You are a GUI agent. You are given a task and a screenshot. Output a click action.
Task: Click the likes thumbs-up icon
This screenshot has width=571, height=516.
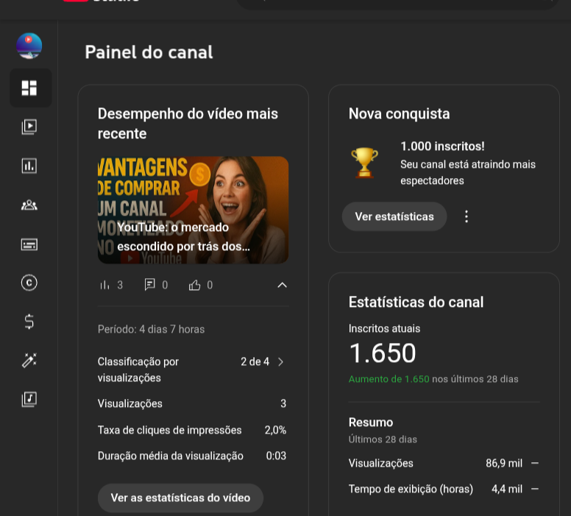click(x=194, y=285)
